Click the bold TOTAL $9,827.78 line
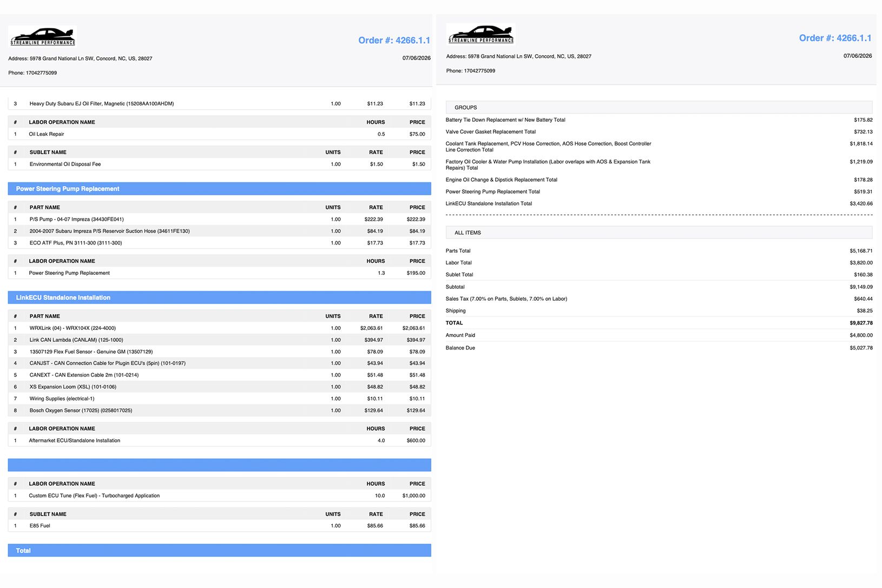 [x=659, y=323]
